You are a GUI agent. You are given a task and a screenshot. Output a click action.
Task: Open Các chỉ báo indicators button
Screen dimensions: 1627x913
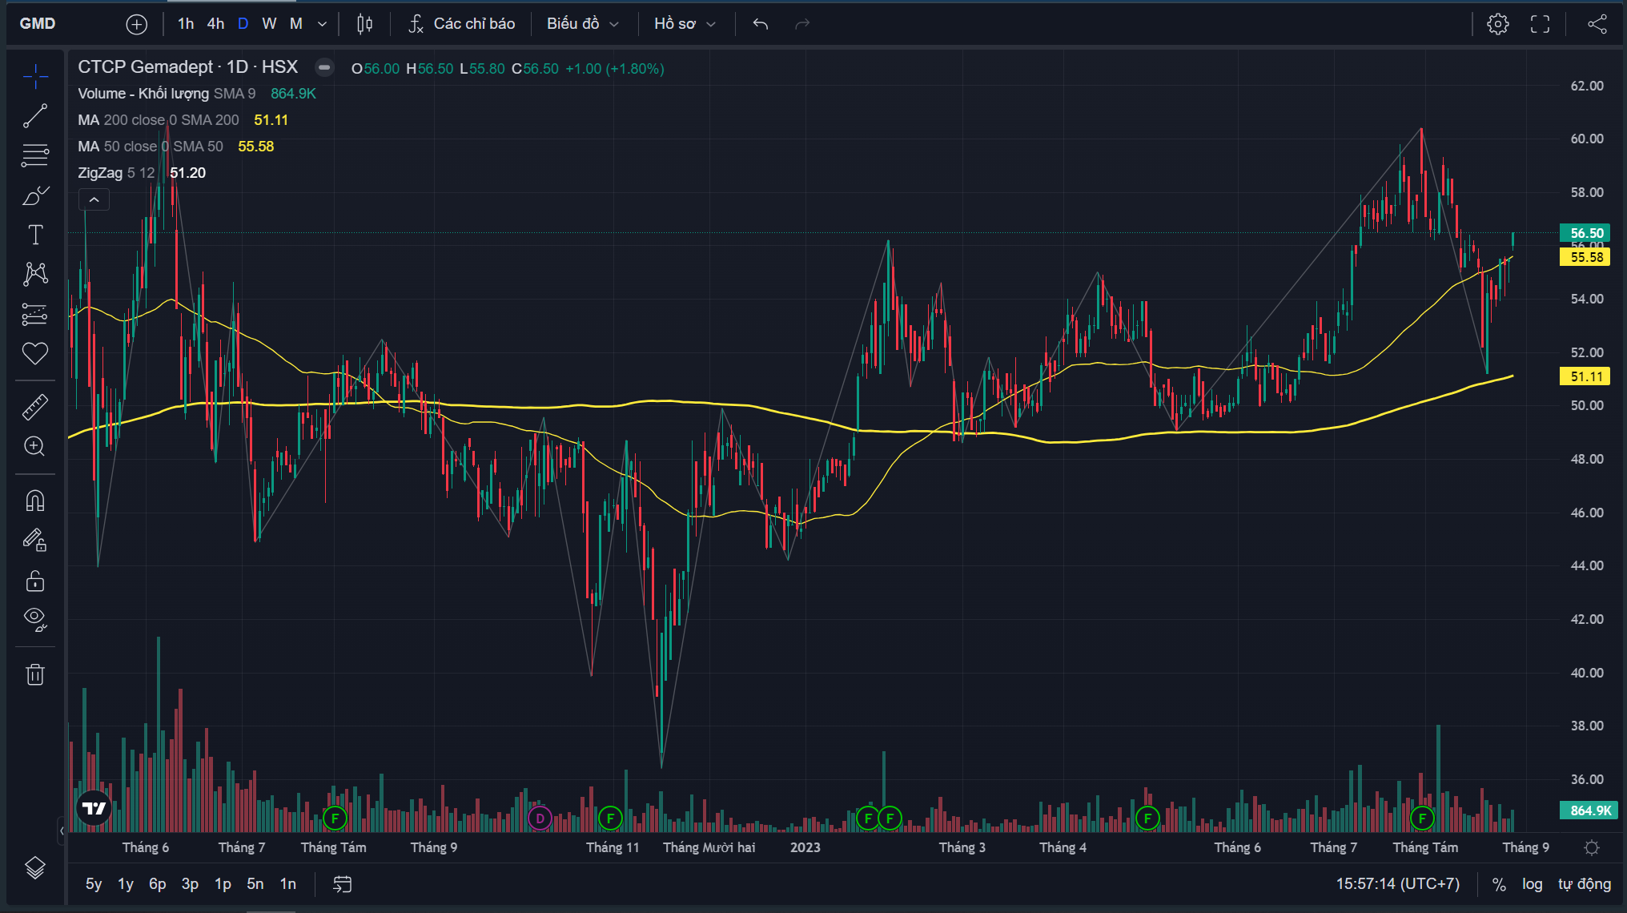point(461,24)
